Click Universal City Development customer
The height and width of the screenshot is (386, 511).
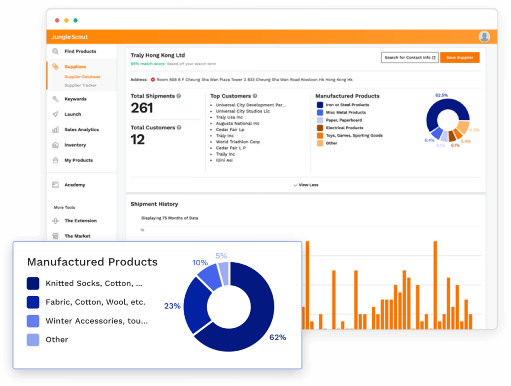click(251, 105)
